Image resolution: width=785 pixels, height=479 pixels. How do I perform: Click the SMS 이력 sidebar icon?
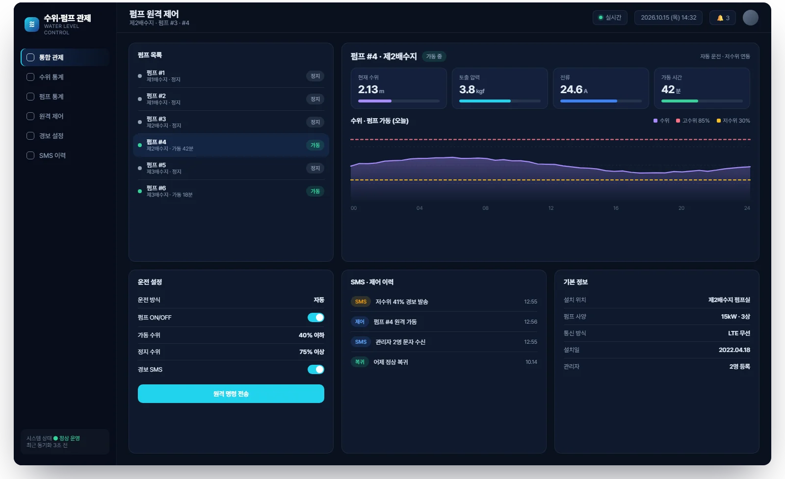[30, 155]
